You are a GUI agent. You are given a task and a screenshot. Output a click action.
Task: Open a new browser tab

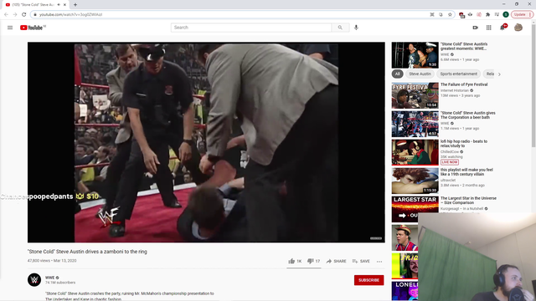[x=75, y=5]
